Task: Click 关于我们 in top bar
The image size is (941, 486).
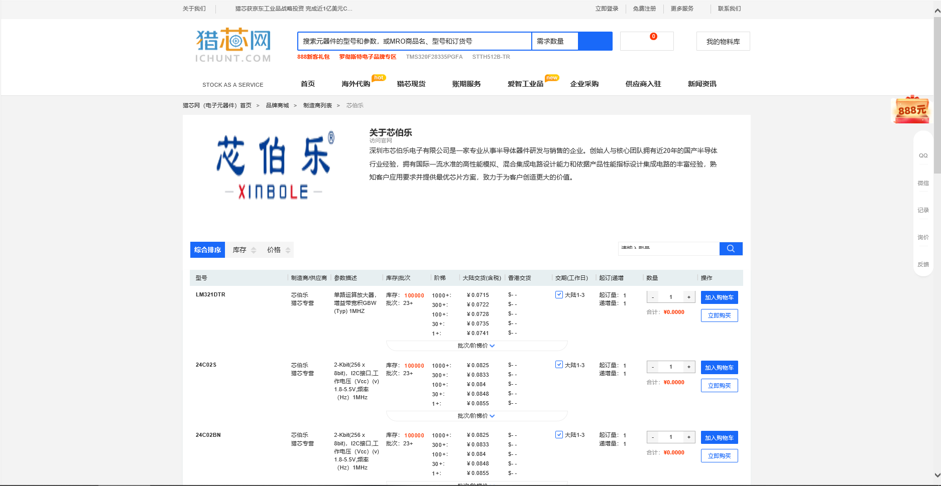Action: (194, 9)
